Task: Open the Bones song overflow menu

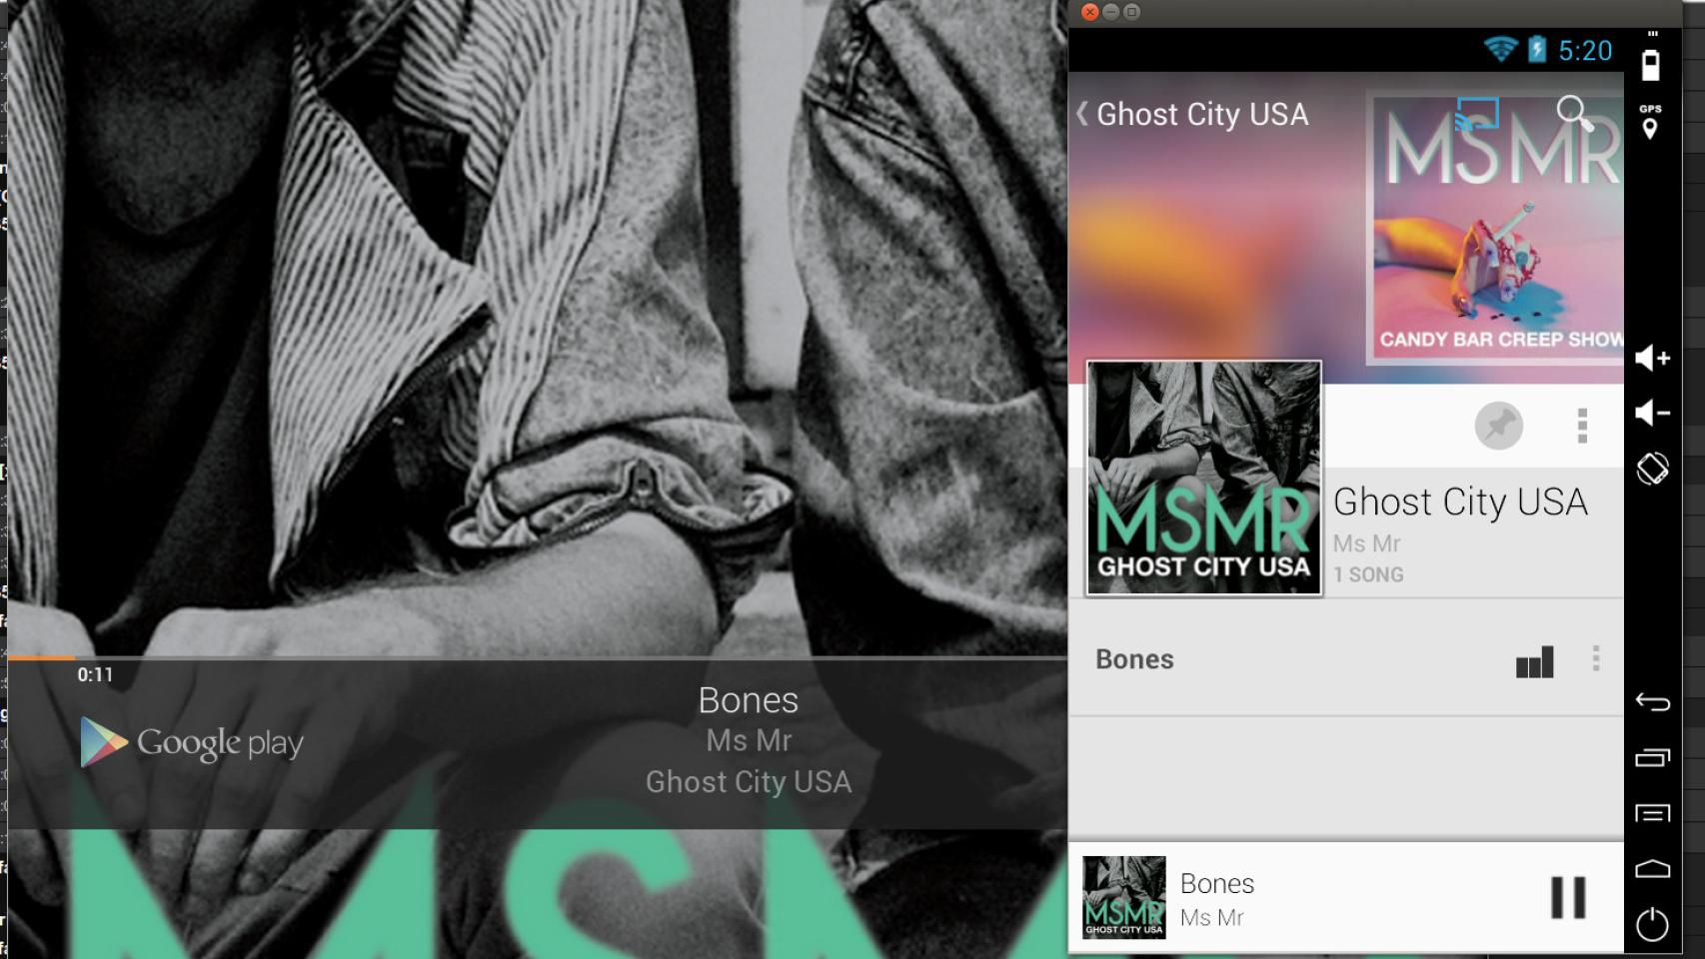Action: click(1596, 658)
